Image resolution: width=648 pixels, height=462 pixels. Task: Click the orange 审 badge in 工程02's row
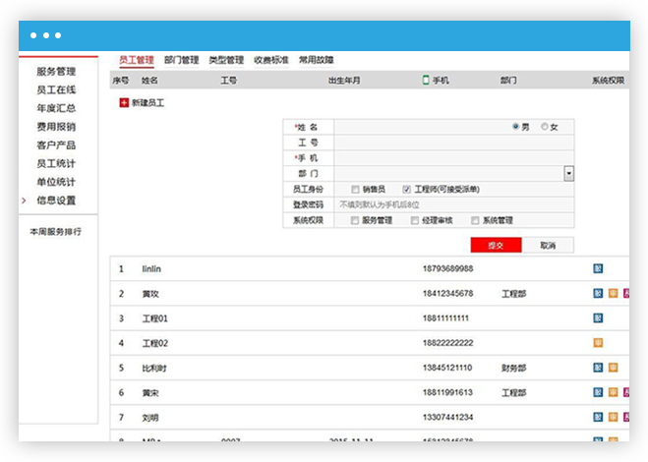click(x=597, y=342)
